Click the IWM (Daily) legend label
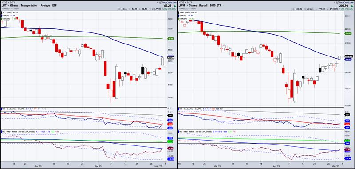 [x=188, y=12]
